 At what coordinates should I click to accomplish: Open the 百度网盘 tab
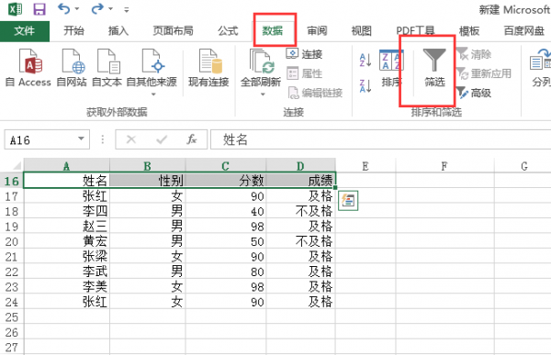click(x=524, y=31)
